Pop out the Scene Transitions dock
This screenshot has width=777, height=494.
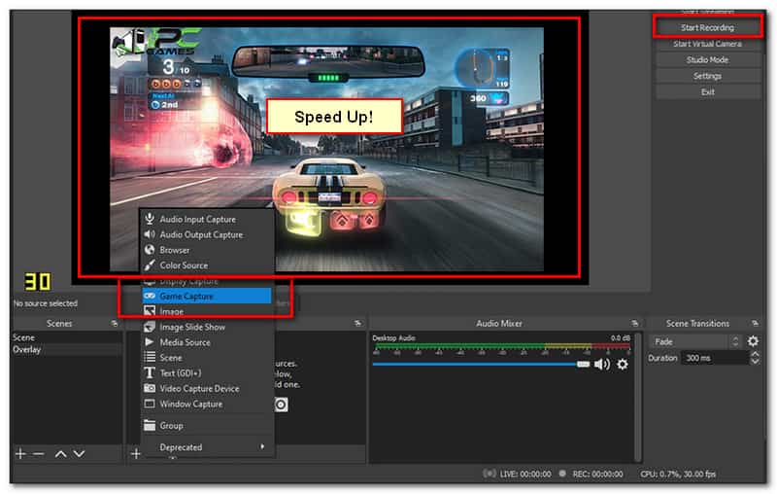(x=755, y=323)
